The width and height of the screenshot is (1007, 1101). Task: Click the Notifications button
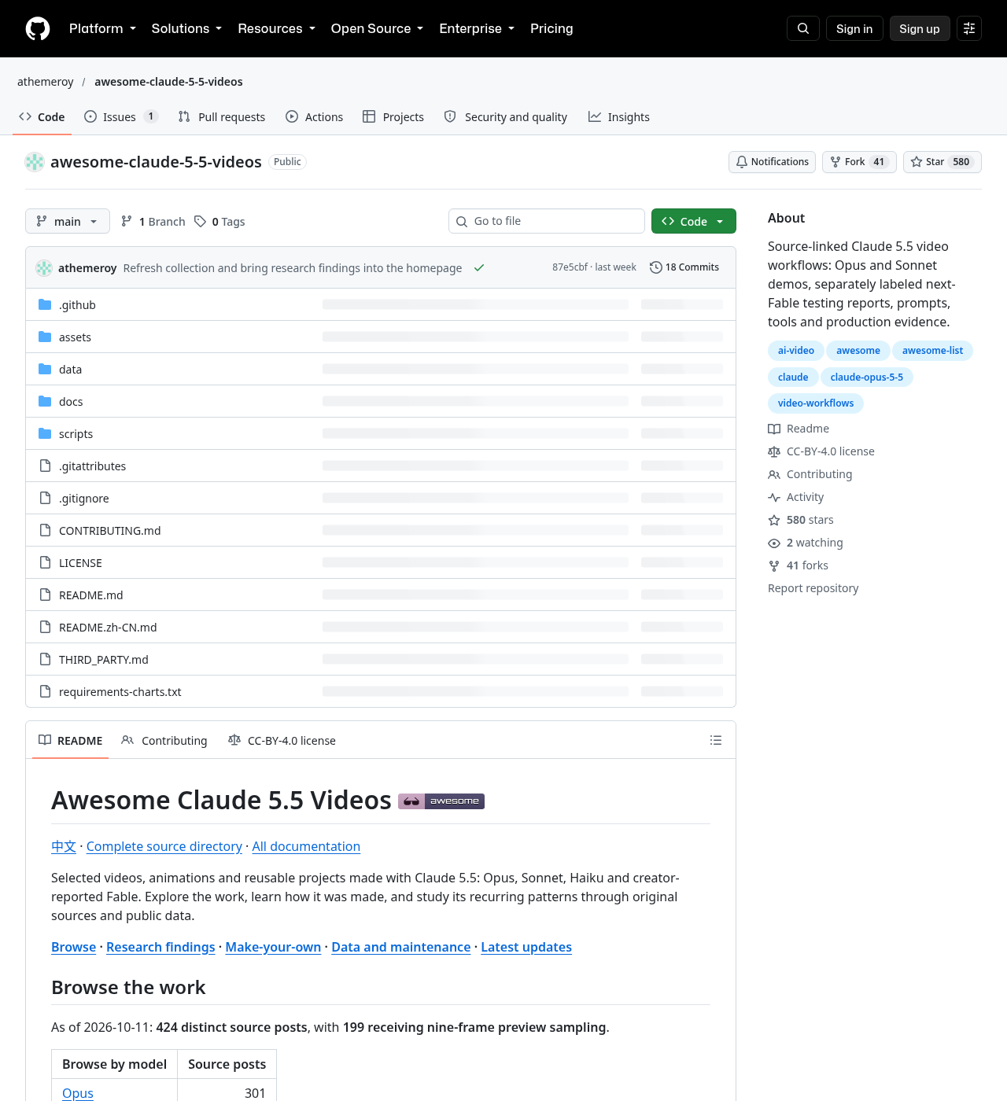coord(772,162)
